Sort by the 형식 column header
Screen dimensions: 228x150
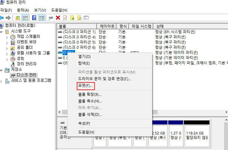(x=123, y=26)
